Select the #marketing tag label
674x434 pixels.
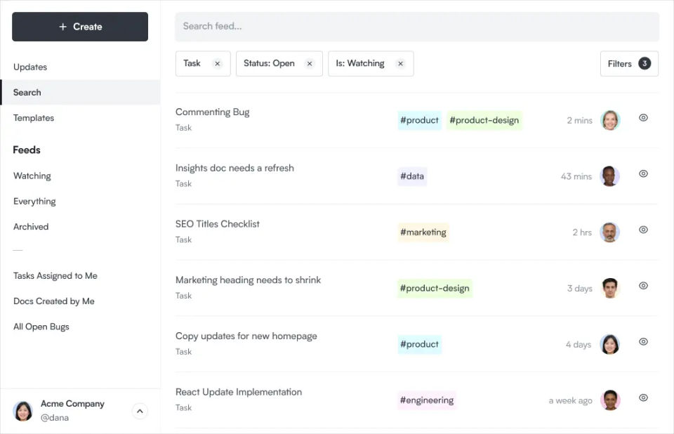pos(423,232)
